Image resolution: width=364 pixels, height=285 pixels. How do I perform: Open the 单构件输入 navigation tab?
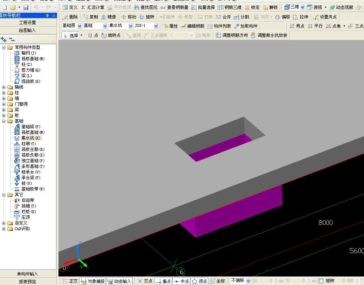point(28,274)
